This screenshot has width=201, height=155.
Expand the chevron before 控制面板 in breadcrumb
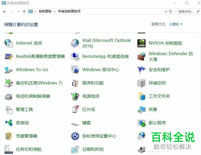(35, 12)
